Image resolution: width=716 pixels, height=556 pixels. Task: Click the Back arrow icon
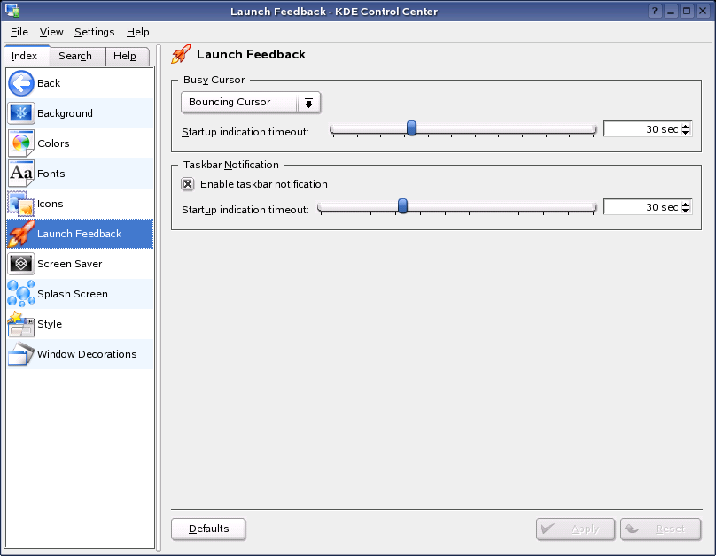pyautogui.click(x=21, y=83)
